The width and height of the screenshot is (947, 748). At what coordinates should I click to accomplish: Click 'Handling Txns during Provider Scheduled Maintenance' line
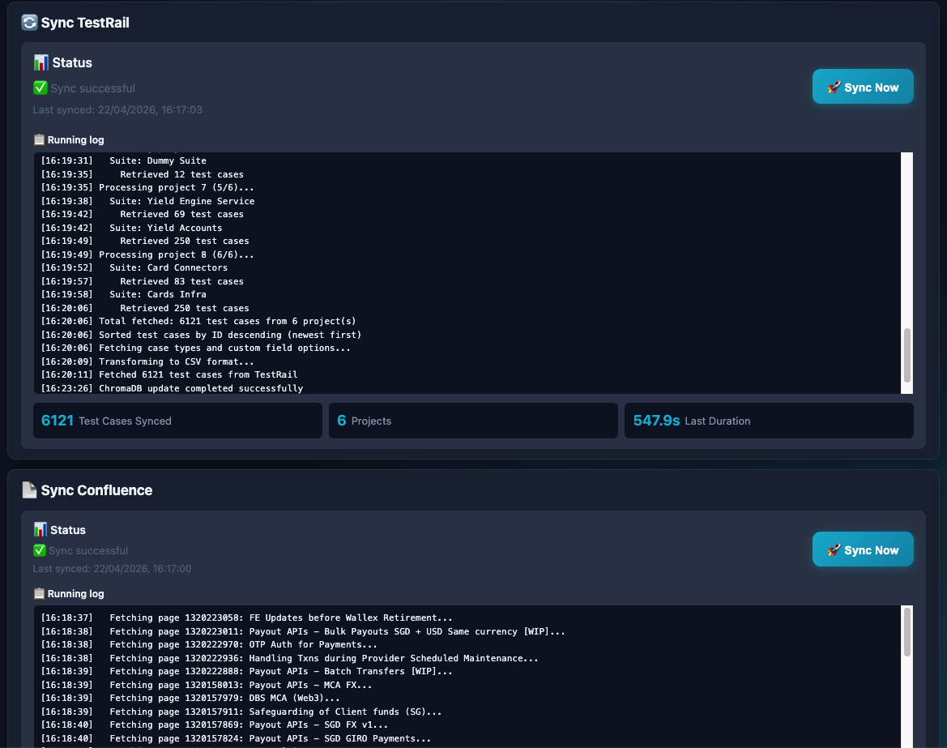point(289,658)
